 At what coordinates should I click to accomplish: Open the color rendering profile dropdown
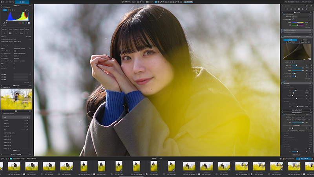(301, 120)
